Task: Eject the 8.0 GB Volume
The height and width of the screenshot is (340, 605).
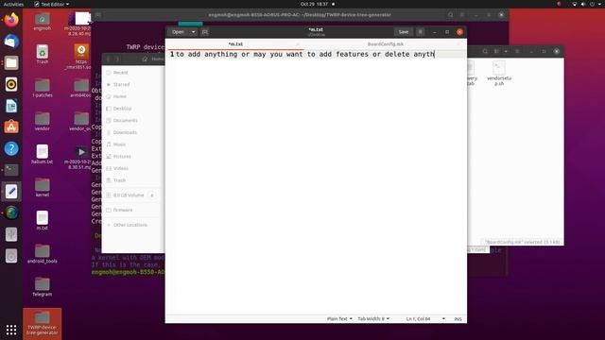Action: click(x=151, y=195)
